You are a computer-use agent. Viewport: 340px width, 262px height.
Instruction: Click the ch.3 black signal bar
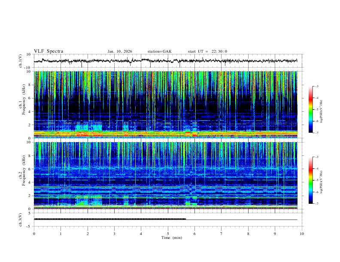point(110,219)
